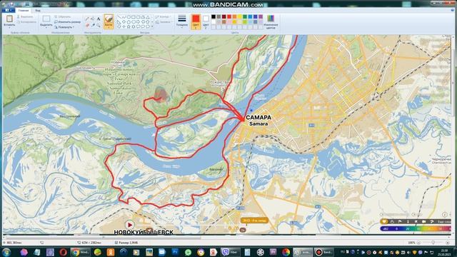The height and width of the screenshot is (257, 457).
Task: Click the zoom level slider handle
Action: (433, 243)
